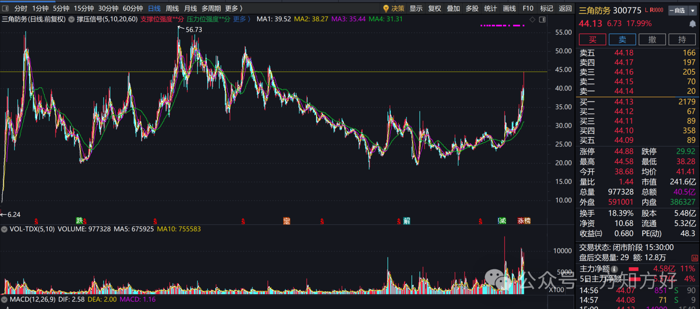
Task: Click the info icon beside 主力净额
Action: pyautogui.click(x=614, y=269)
